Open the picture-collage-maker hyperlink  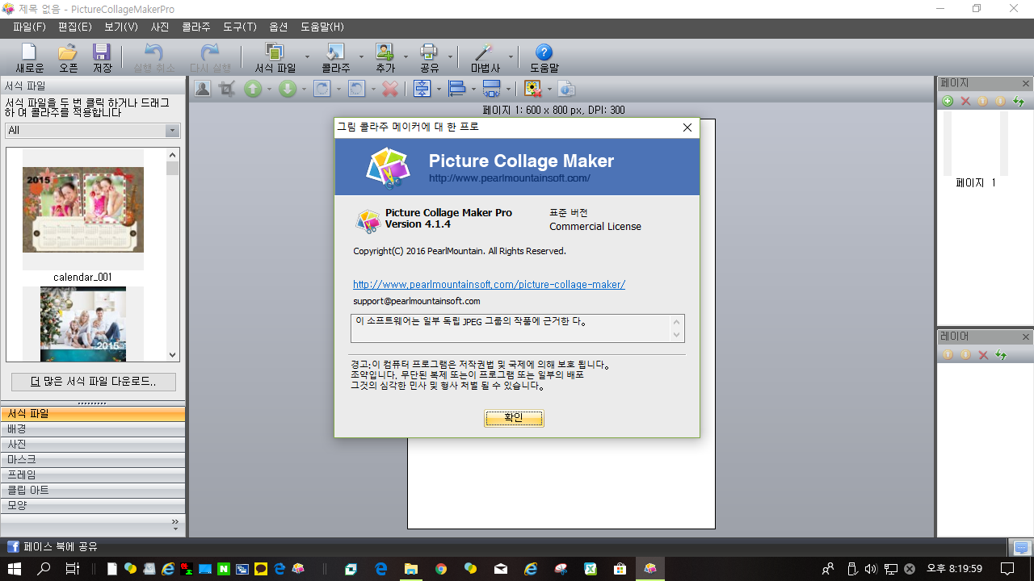489,285
